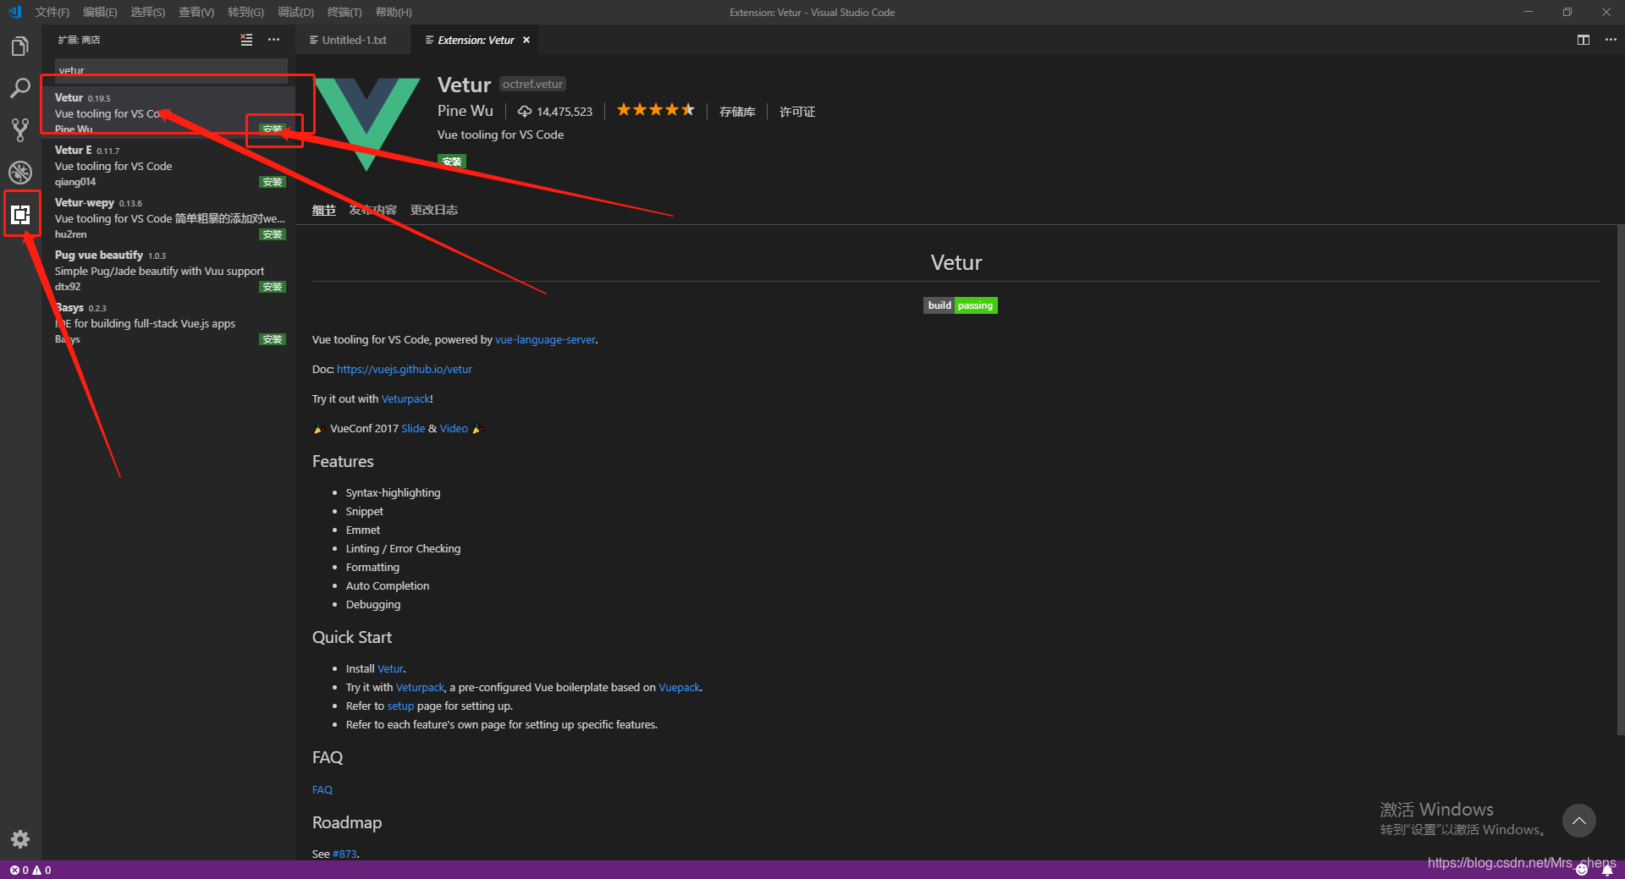The height and width of the screenshot is (879, 1625).
Task: Open the 帮助(H) menu
Action: coord(394,12)
